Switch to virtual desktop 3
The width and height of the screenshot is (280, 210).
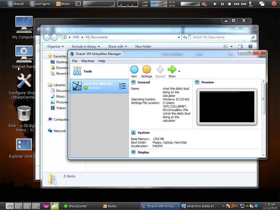coord(28,206)
